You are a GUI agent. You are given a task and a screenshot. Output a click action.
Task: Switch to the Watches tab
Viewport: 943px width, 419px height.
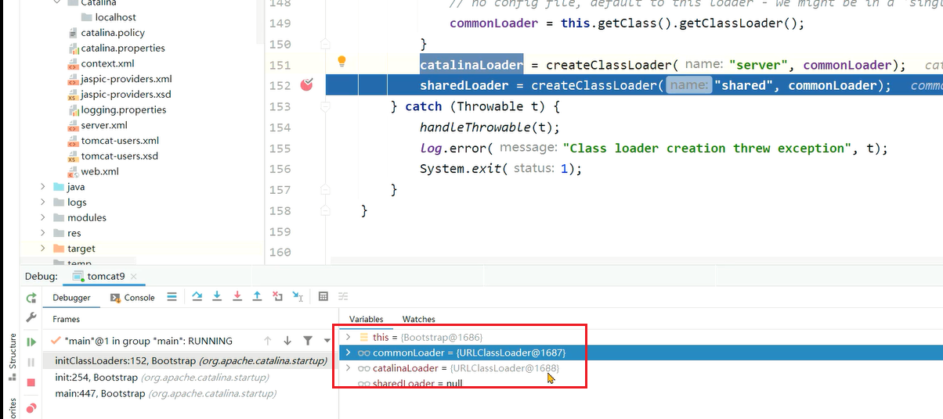click(x=418, y=319)
